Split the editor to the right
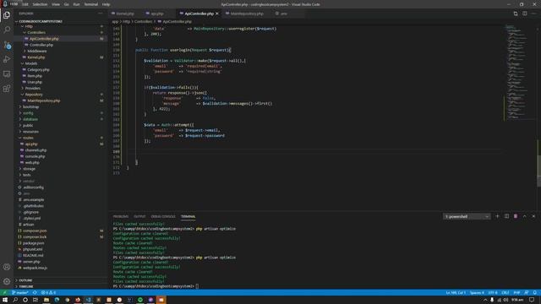Screen dimensions: 541x304 click(524, 14)
